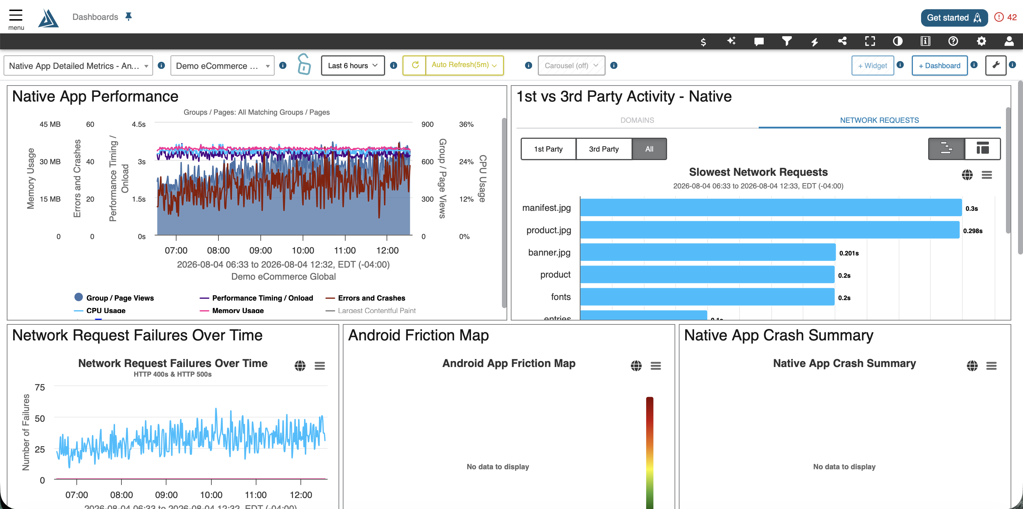Image resolution: width=1023 pixels, height=509 pixels.
Task: Open the filter funnel icon
Action: (787, 41)
